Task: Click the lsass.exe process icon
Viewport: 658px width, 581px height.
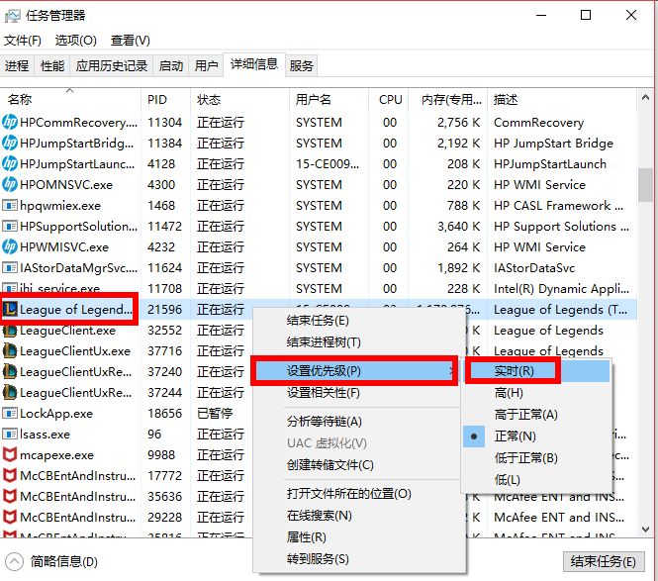Action: 10,435
